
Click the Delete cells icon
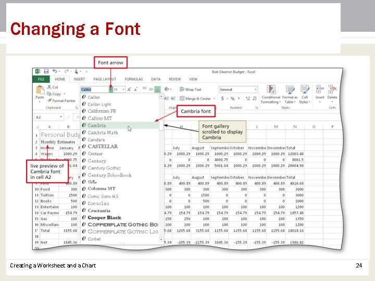pos(332,90)
